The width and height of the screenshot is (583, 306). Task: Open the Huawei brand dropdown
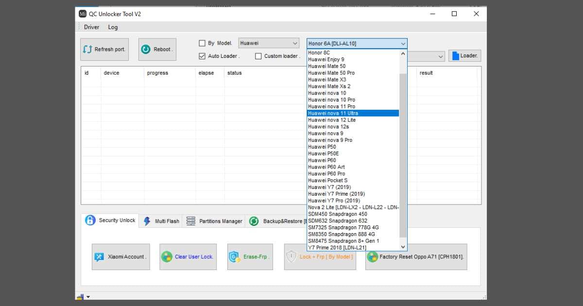point(269,43)
